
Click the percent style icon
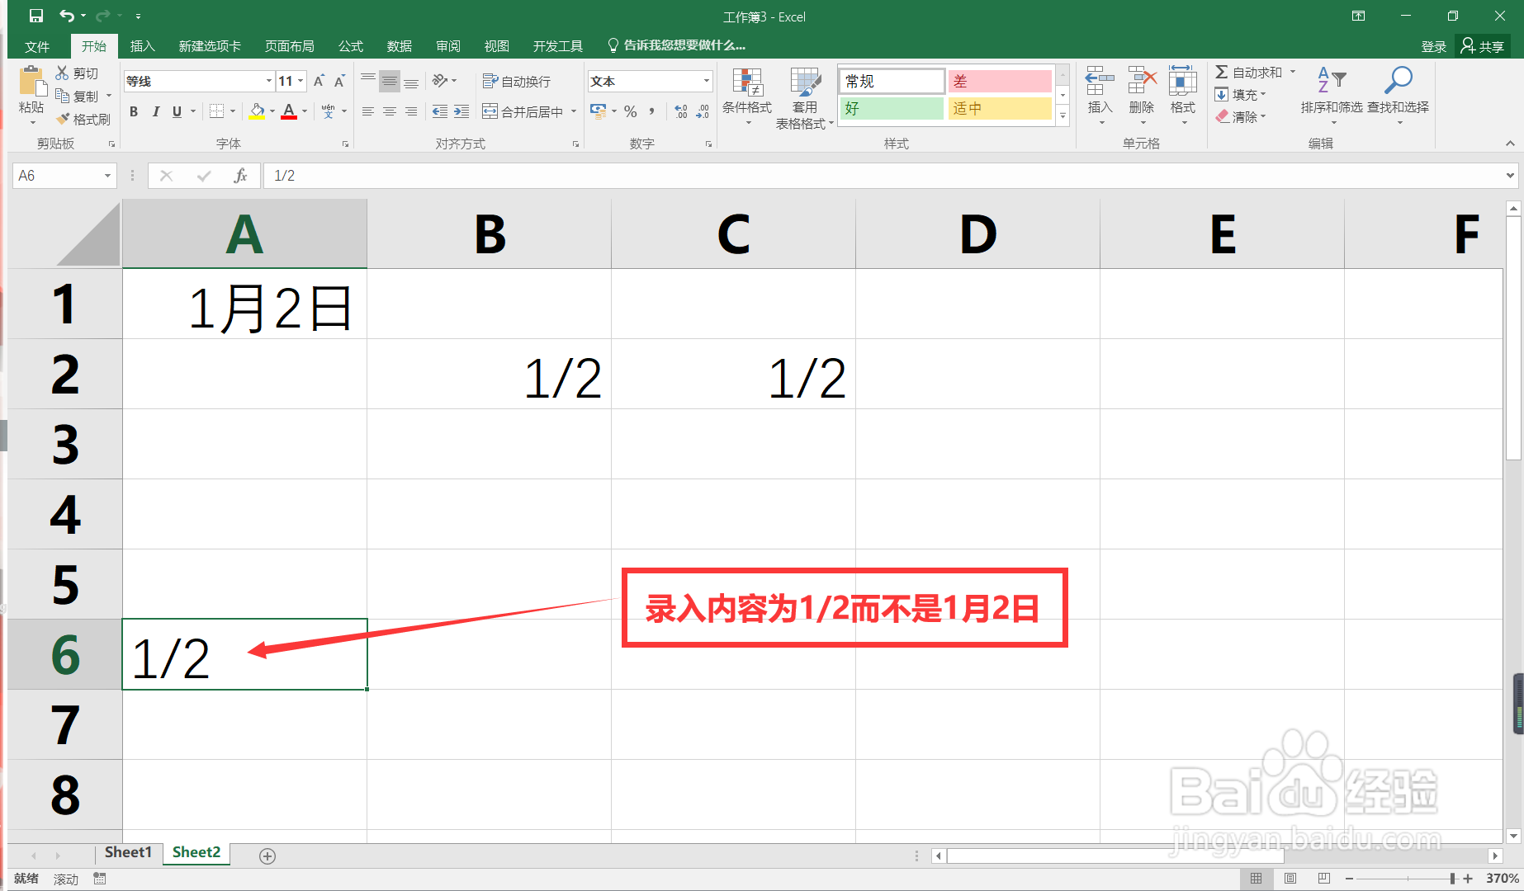630,111
